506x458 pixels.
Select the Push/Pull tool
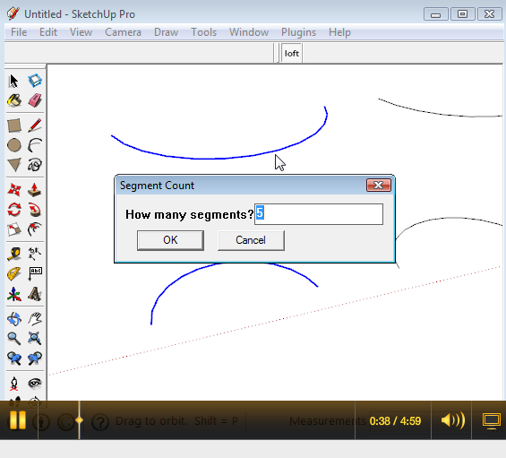click(35, 190)
